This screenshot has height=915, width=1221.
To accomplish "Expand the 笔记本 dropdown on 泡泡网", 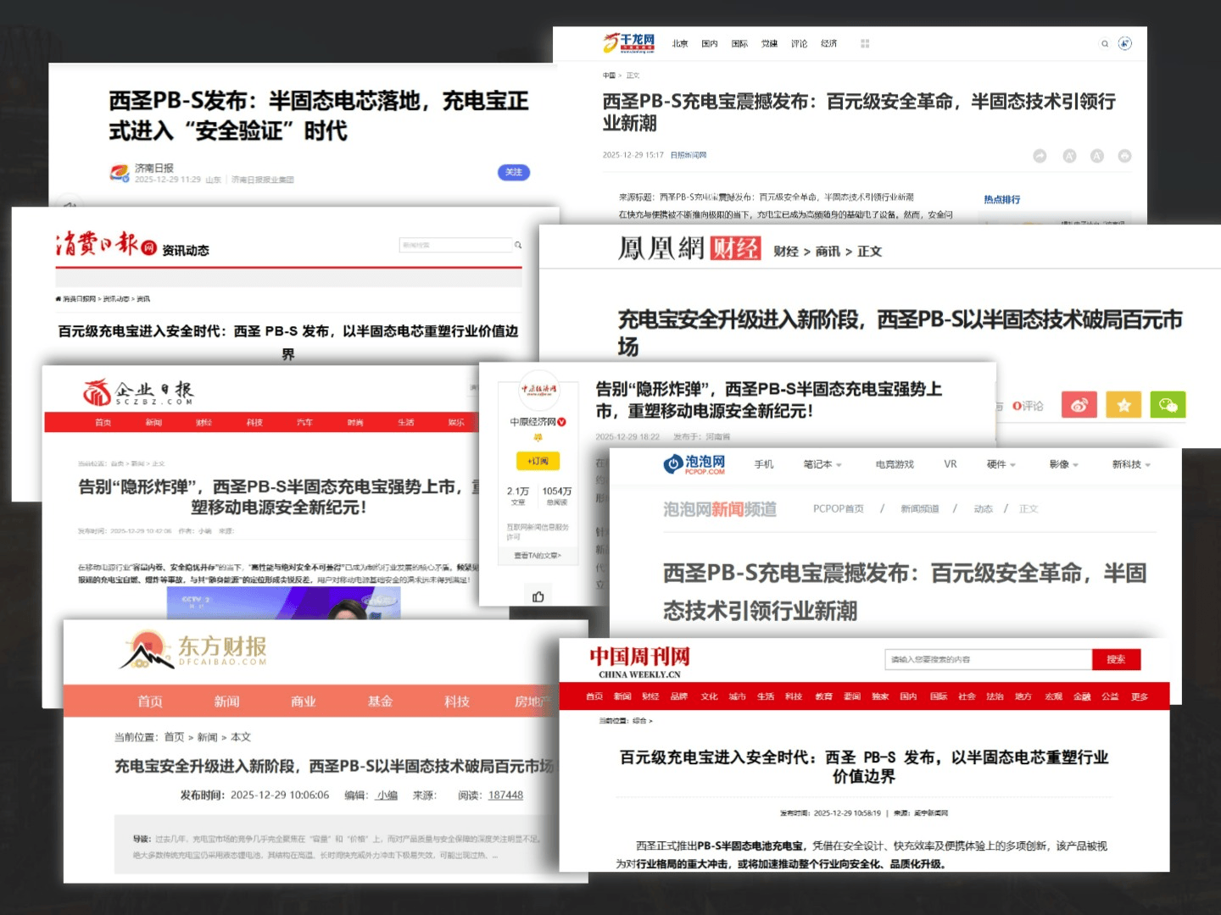I will pyautogui.click(x=822, y=464).
